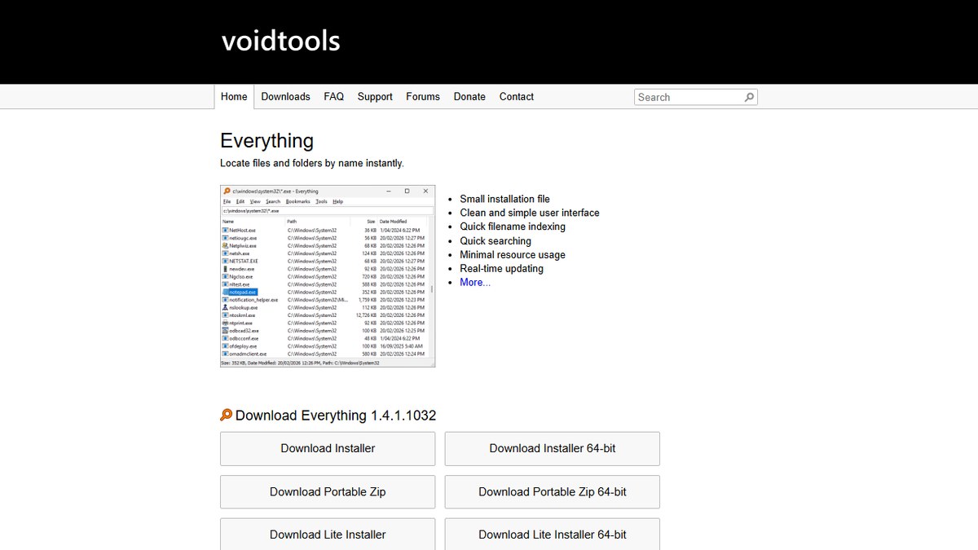The width and height of the screenshot is (978, 550).
Task: Click 'Real-time updating' feature text
Action: pos(501,268)
